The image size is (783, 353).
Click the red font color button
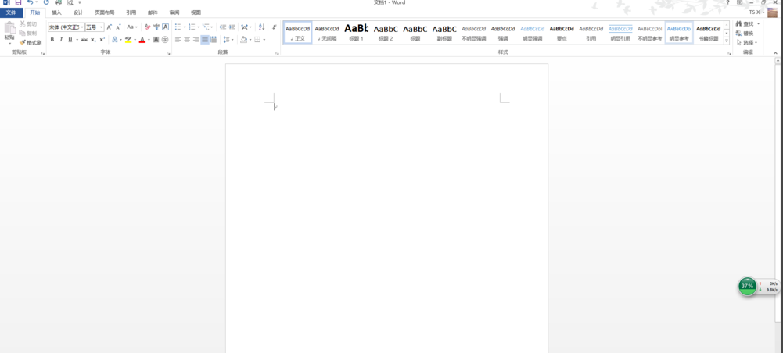pos(142,40)
